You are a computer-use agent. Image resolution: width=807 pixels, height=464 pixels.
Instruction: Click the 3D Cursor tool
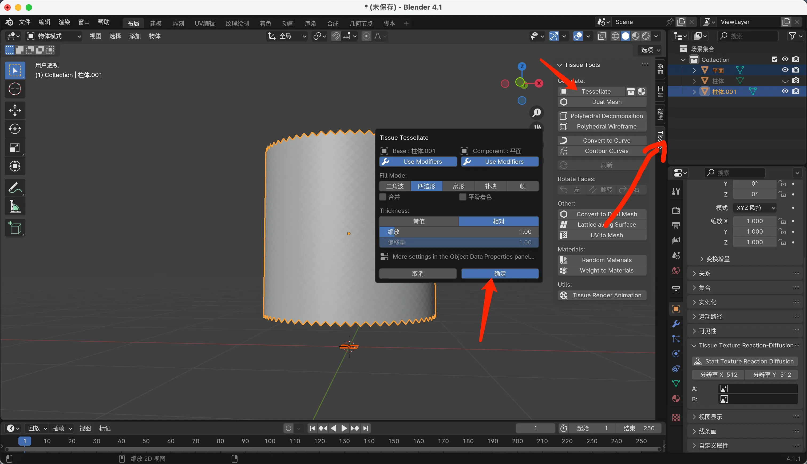tap(15, 89)
